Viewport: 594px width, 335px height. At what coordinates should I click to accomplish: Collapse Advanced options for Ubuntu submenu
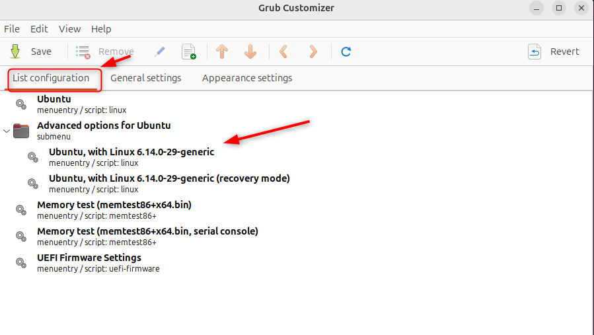coord(7,131)
